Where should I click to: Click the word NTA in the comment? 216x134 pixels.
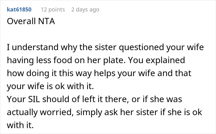point(47,21)
